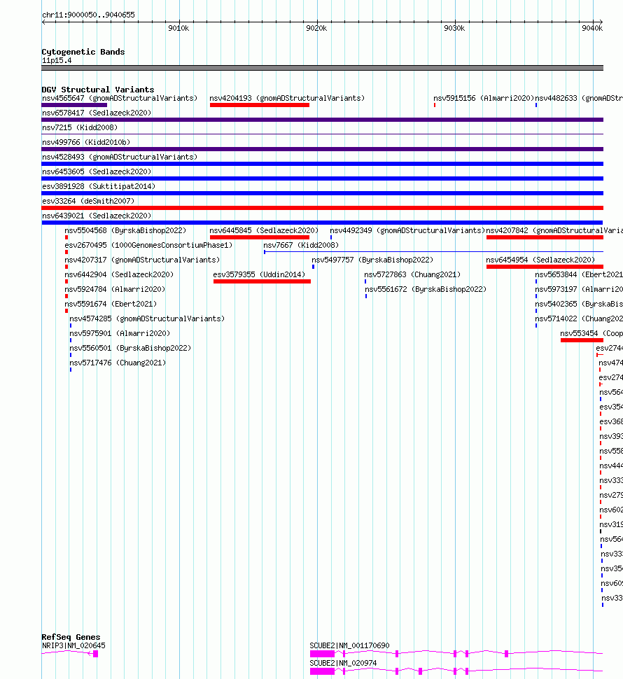Open variant nsv5504568 (ByrskaBishop2022)
The height and width of the screenshot is (679, 623).
point(125,231)
